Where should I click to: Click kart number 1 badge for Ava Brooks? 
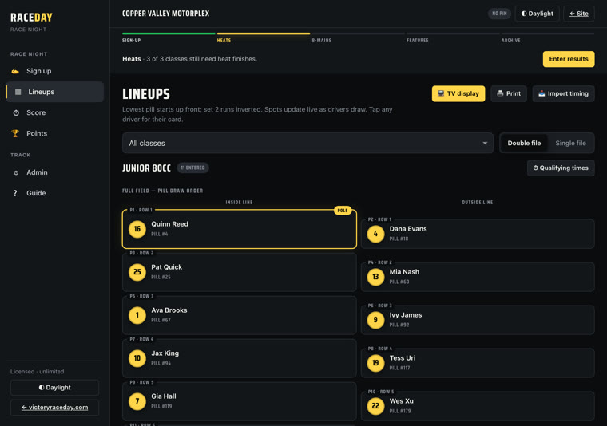point(137,315)
